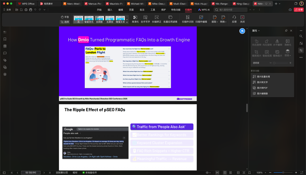This screenshot has width=306, height=175.
Task: Expand the filter gallery more arrow
Action: point(127,22)
